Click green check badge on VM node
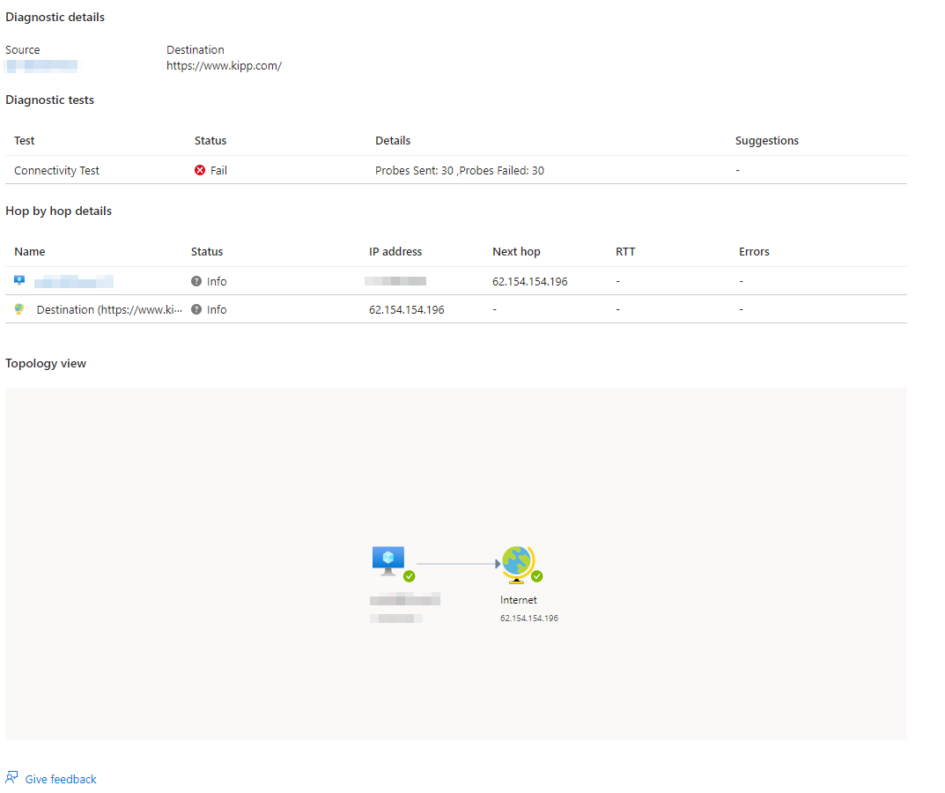 410,576
